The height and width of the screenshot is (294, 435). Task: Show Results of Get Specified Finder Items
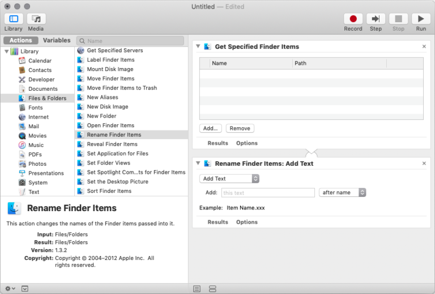[x=217, y=143]
